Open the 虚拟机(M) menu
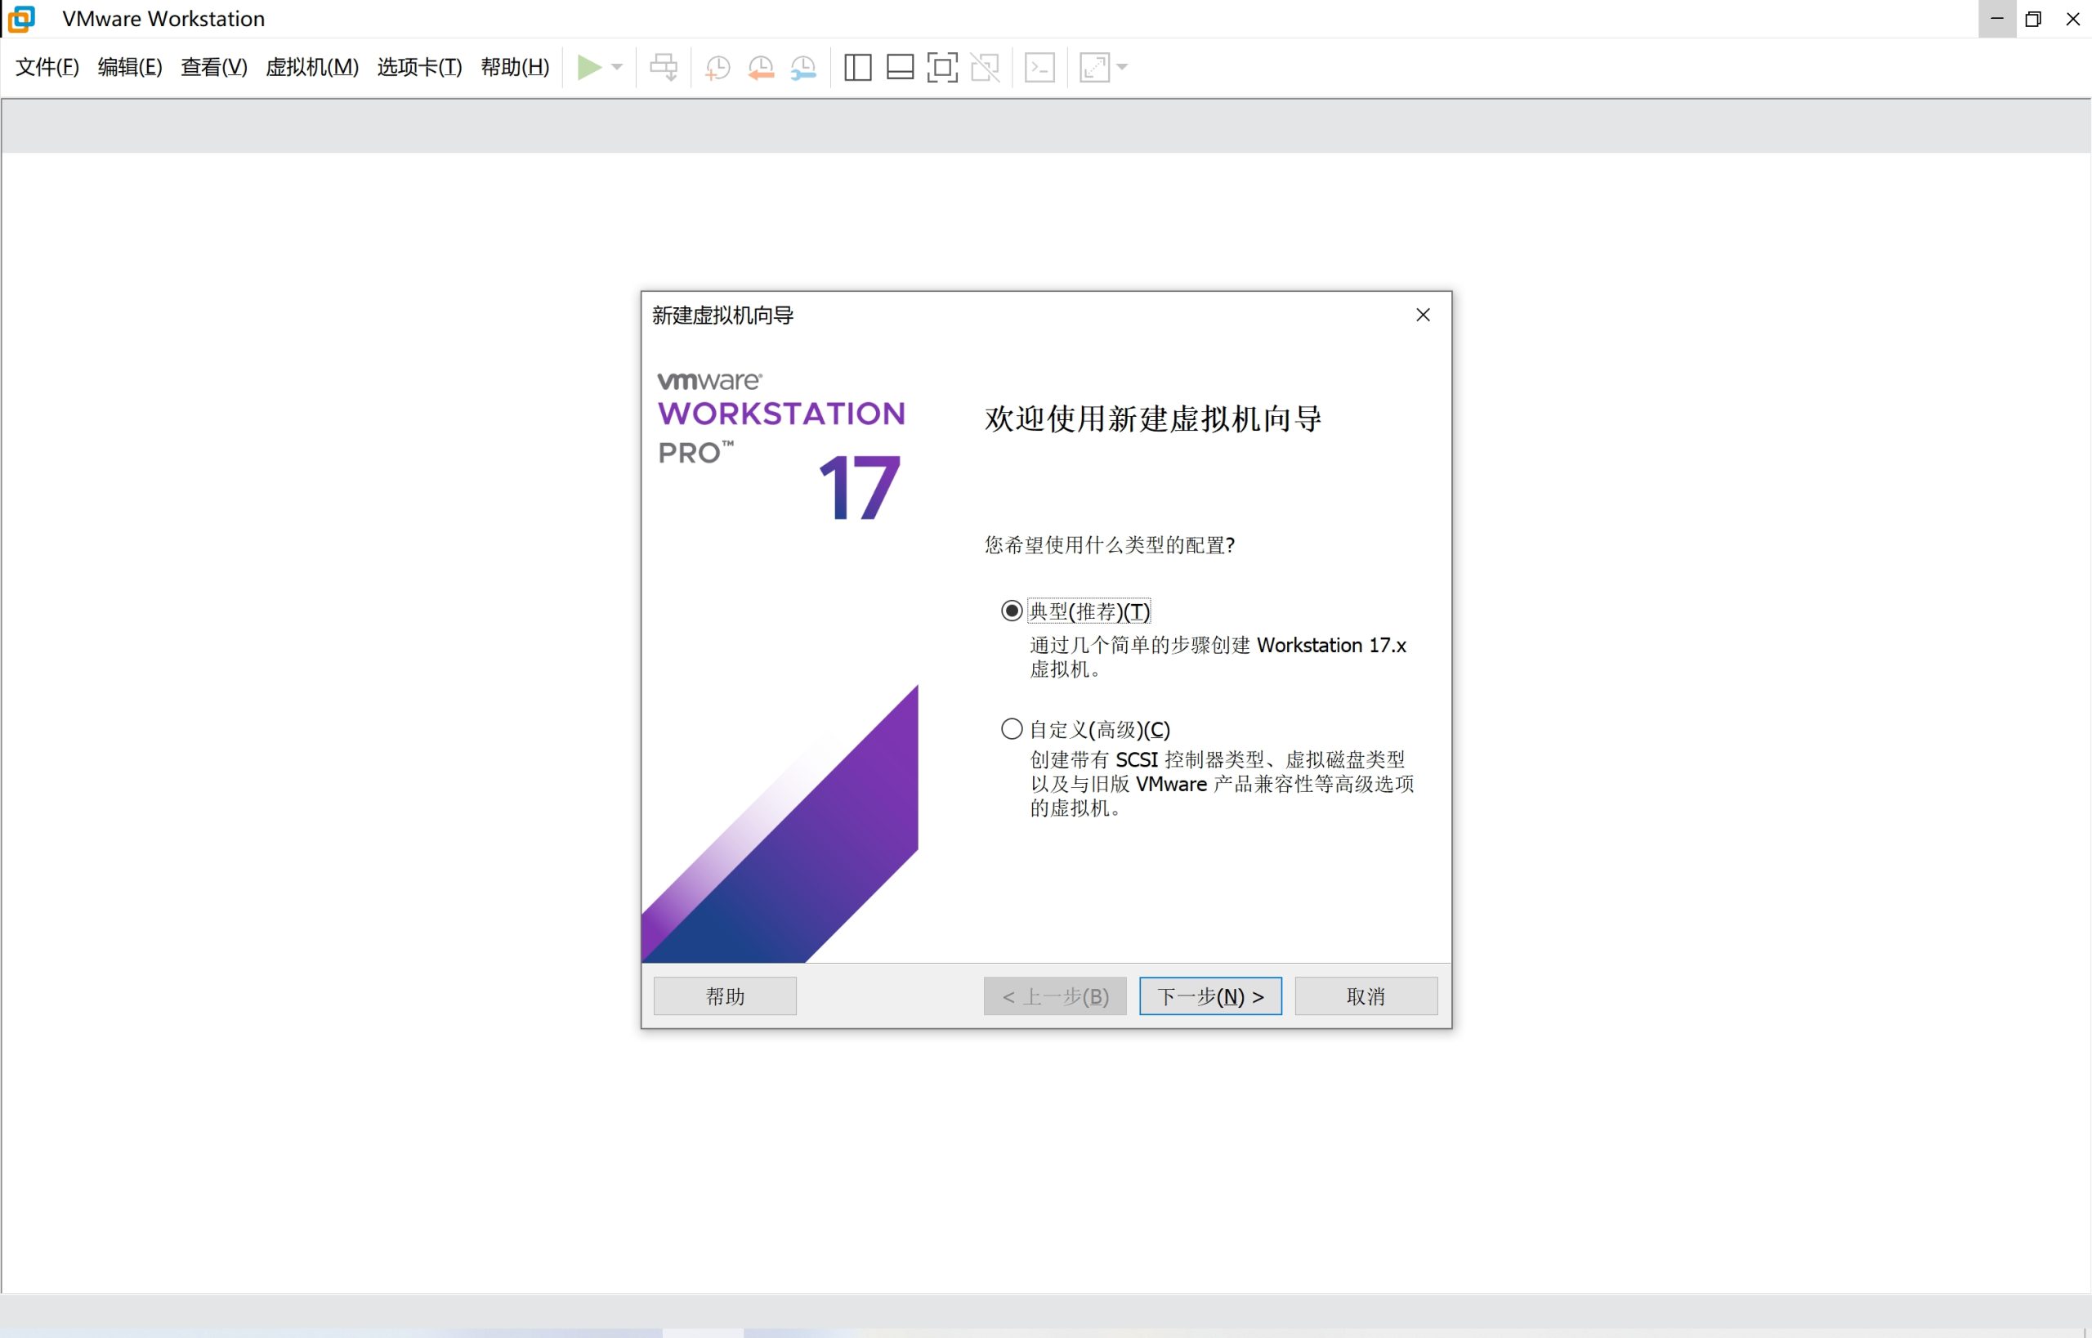Image resolution: width=2092 pixels, height=1338 pixels. 312,67
